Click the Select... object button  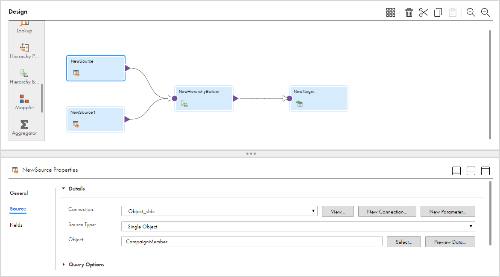[404, 242]
